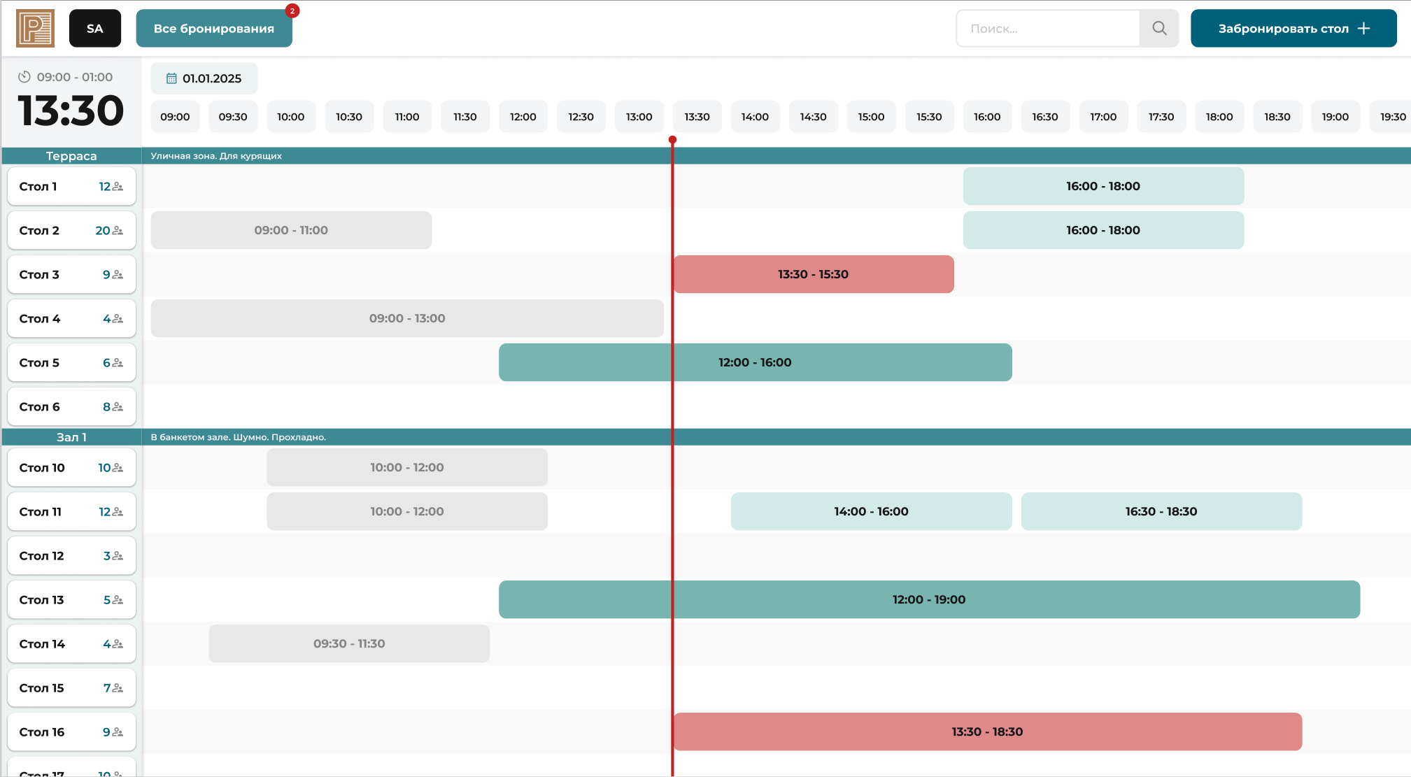Click guests icon on Стол 10

tap(118, 467)
